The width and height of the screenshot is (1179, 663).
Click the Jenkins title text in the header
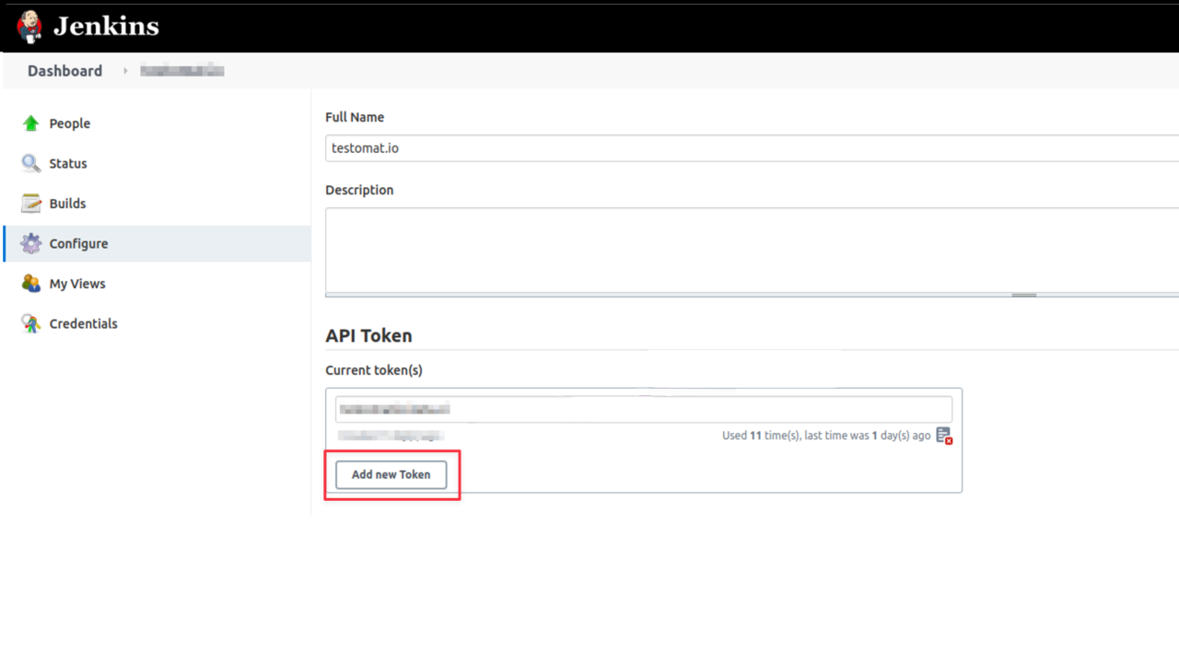coord(106,27)
